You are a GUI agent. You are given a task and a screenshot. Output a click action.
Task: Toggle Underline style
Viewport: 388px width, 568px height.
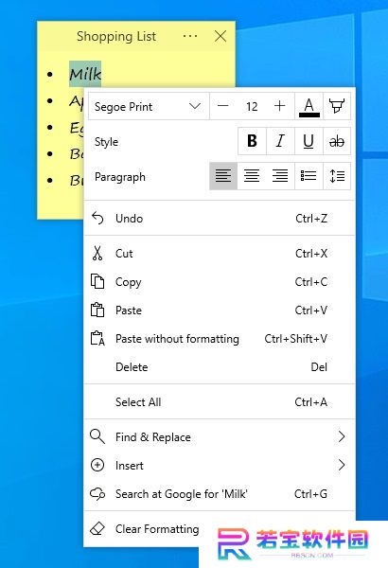[309, 141]
